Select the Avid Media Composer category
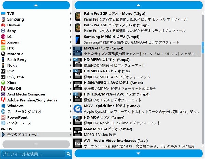Viewport: 205px width, 159px height. (26, 94)
